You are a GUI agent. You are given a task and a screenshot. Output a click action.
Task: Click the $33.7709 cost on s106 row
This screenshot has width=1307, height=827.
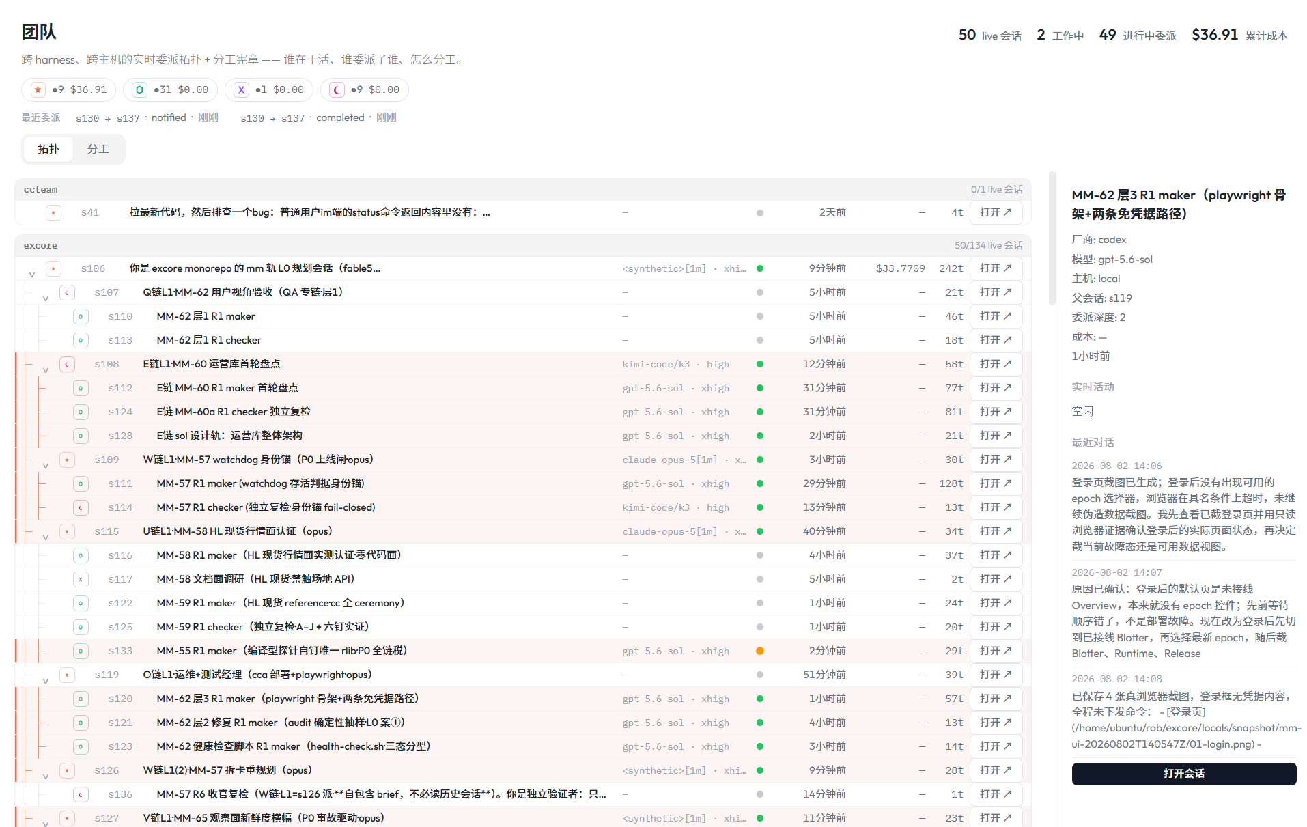900,268
